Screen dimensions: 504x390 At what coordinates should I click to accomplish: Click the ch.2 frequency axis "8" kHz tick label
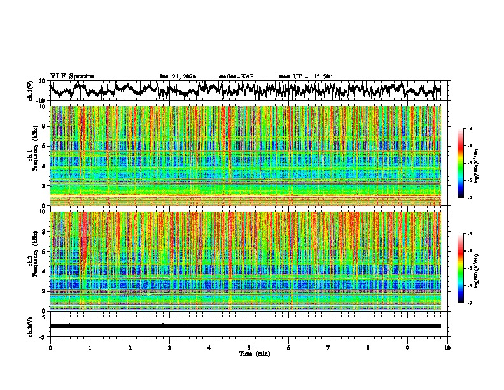tap(45, 232)
